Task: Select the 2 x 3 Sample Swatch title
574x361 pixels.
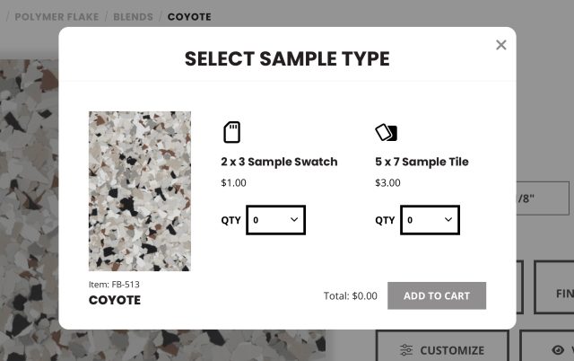Action: pyautogui.click(x=279, y=162)
